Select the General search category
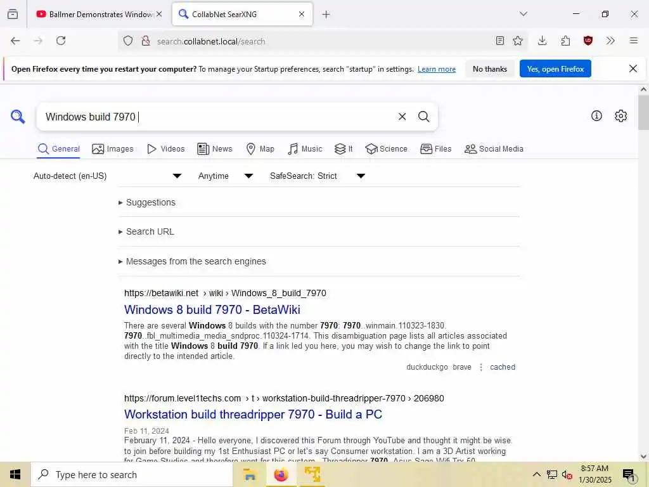The height and width of the screenshot is (487, 649). click(58, 148)
